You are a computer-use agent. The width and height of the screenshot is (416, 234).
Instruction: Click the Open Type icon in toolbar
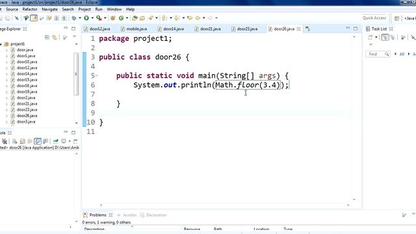tap(135, 18)
